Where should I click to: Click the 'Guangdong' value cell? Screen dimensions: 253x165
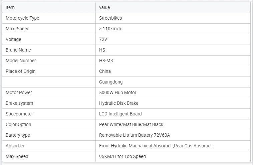pyautogui.click(x=173, y=82)
